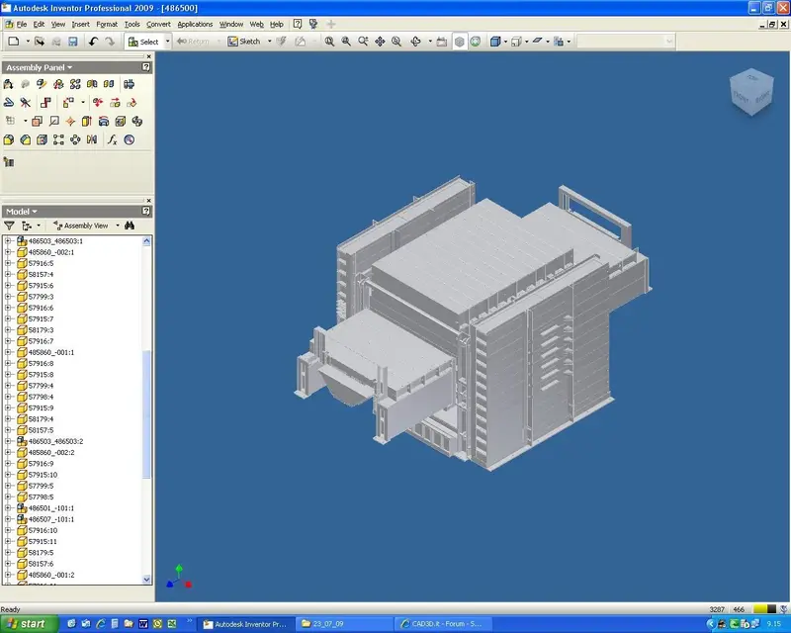Screen dimensions: 791x633
Task: Expand the 486503_486503:1 tree node
Action: point(8,240)
